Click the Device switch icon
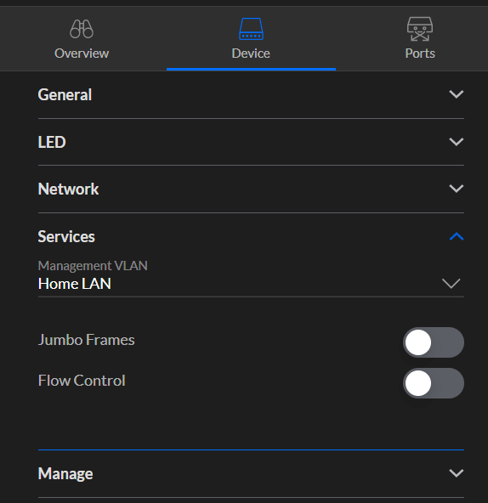The width and height of the screenshot is (488, 503). tap(251, 29)
